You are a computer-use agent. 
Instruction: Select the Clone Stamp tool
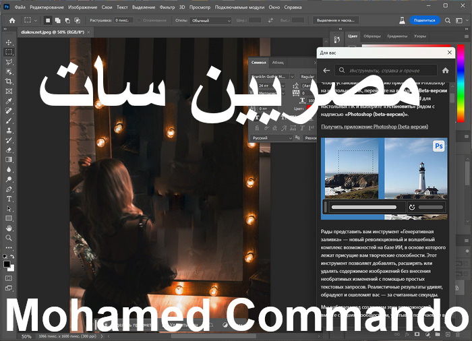click(x=9, y=130)
